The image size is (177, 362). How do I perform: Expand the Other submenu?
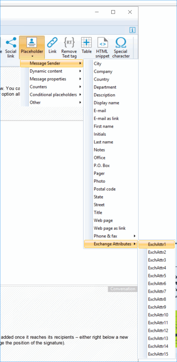51,103
